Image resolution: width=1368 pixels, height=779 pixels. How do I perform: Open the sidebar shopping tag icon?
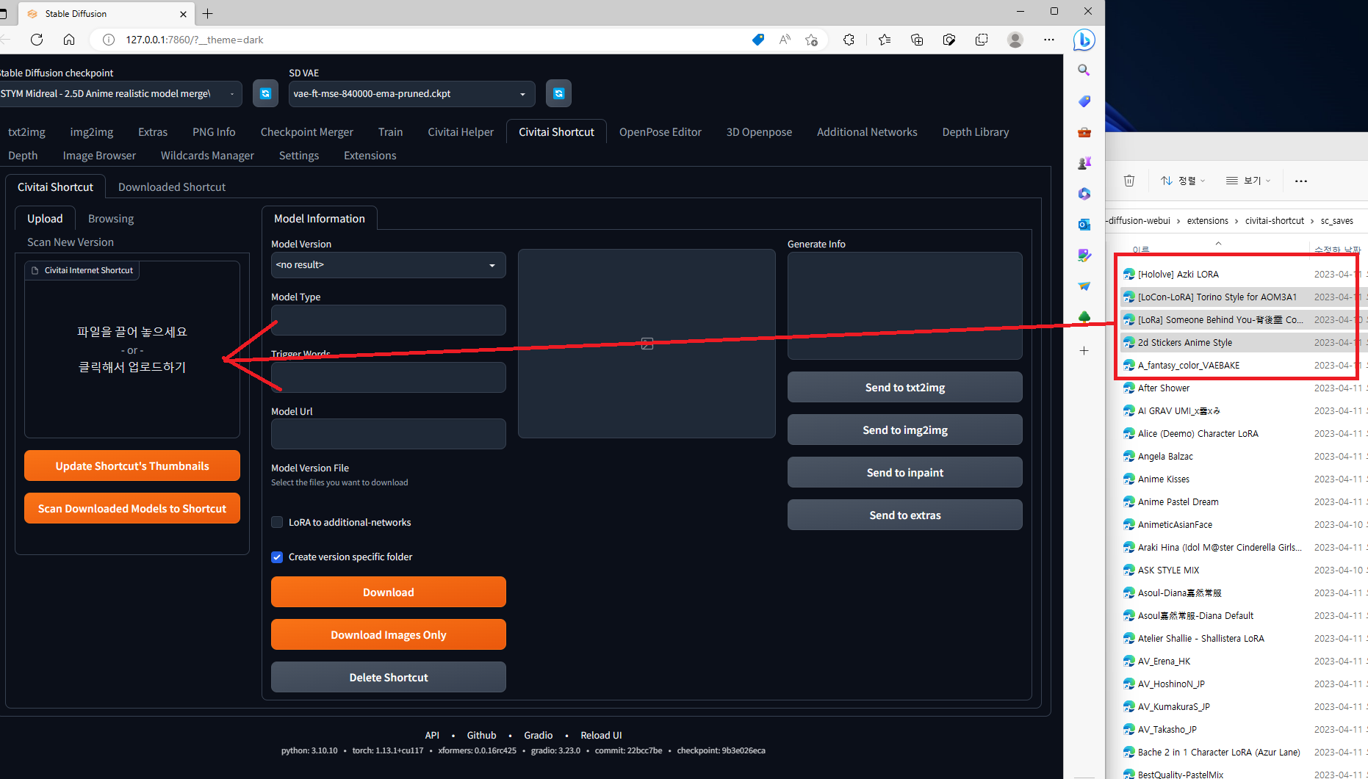tap(1084, 101)
